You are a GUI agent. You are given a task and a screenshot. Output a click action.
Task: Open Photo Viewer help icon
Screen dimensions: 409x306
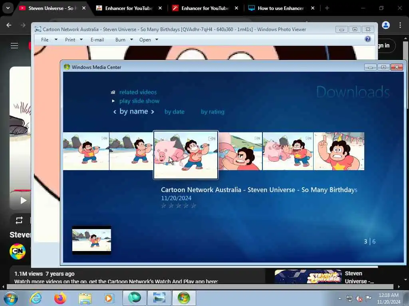pyautogui.click(x=368, y=39)
